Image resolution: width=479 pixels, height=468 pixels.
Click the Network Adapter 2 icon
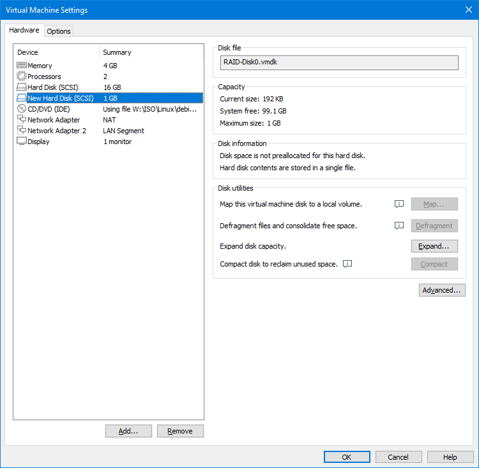click(21, 131)
